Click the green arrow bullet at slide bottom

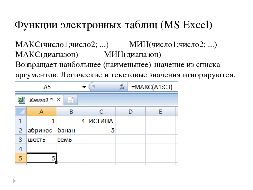click(14, 181)
